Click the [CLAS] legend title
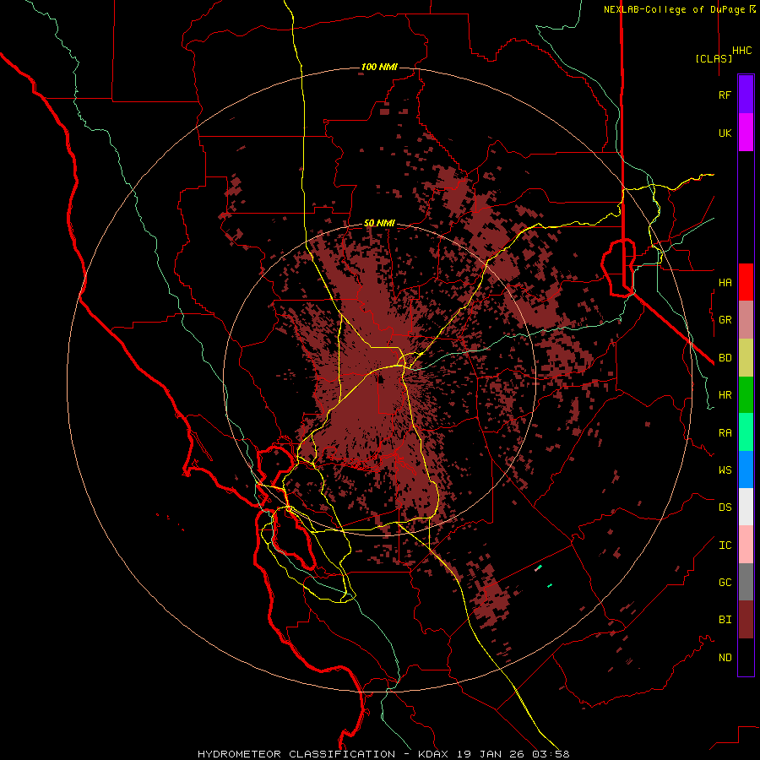 (x=714, y=58)
